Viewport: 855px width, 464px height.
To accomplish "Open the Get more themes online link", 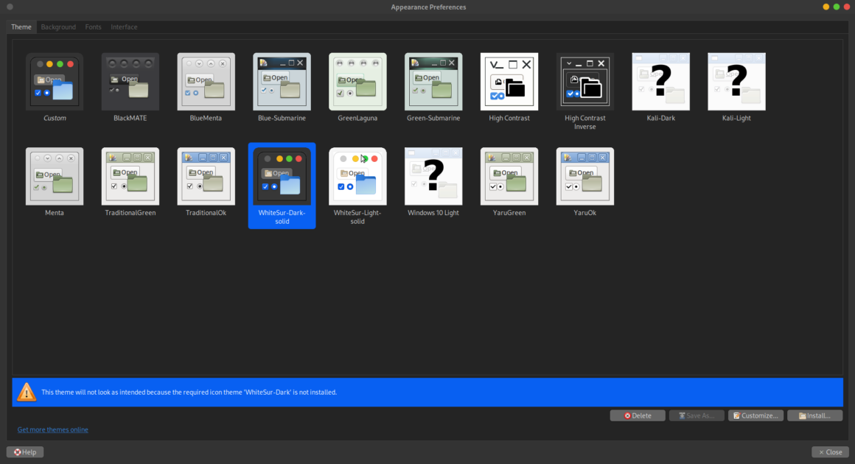I will pyautogui.click(x=52, y=429).
